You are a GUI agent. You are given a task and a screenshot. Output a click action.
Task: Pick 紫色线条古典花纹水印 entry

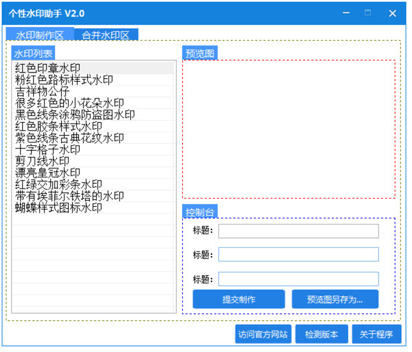[x=69, y=138]
